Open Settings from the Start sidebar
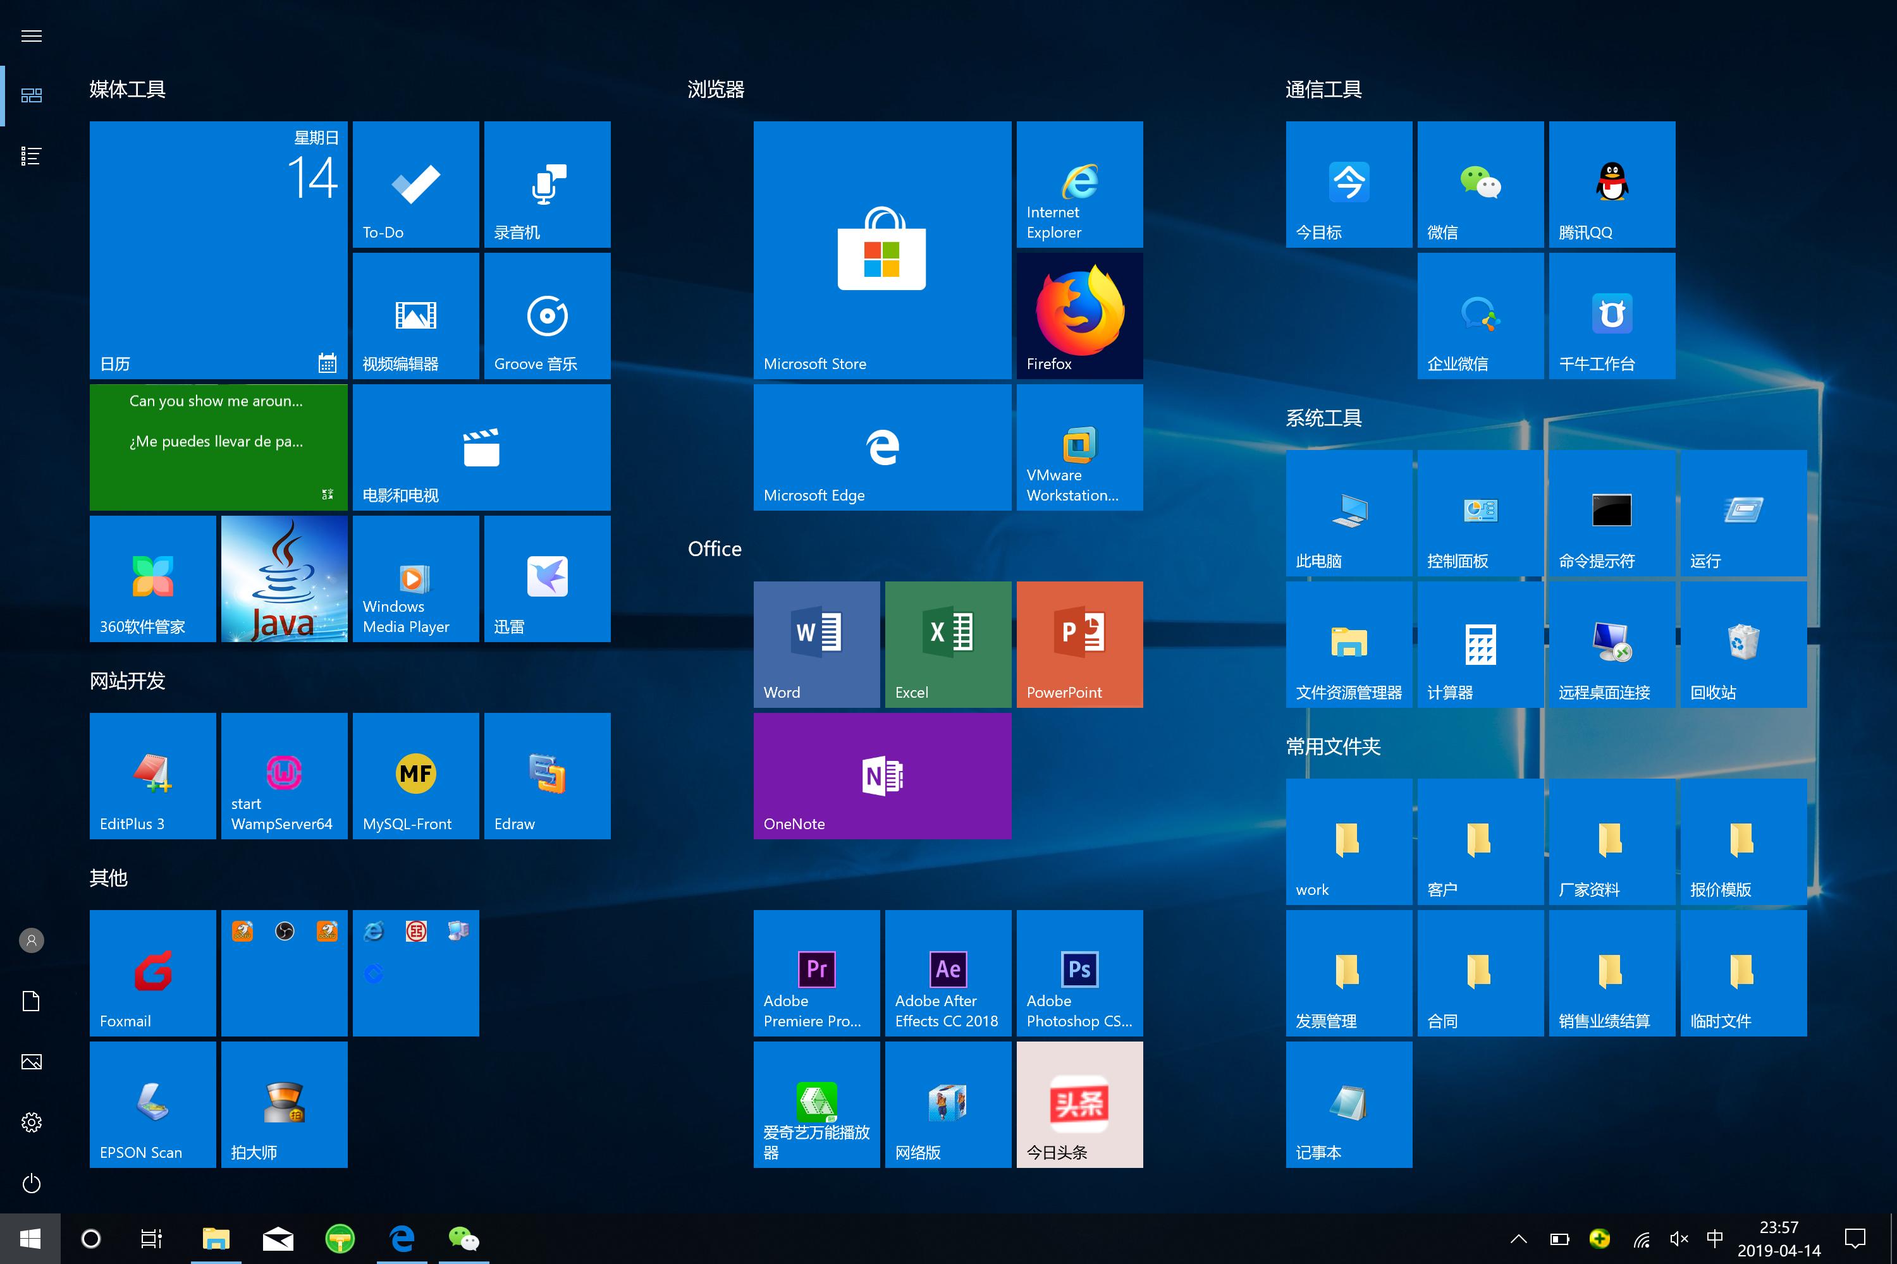 30,1122
